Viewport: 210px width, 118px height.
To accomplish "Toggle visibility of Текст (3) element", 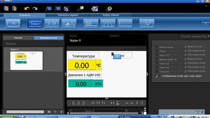I will click(157, 68).
